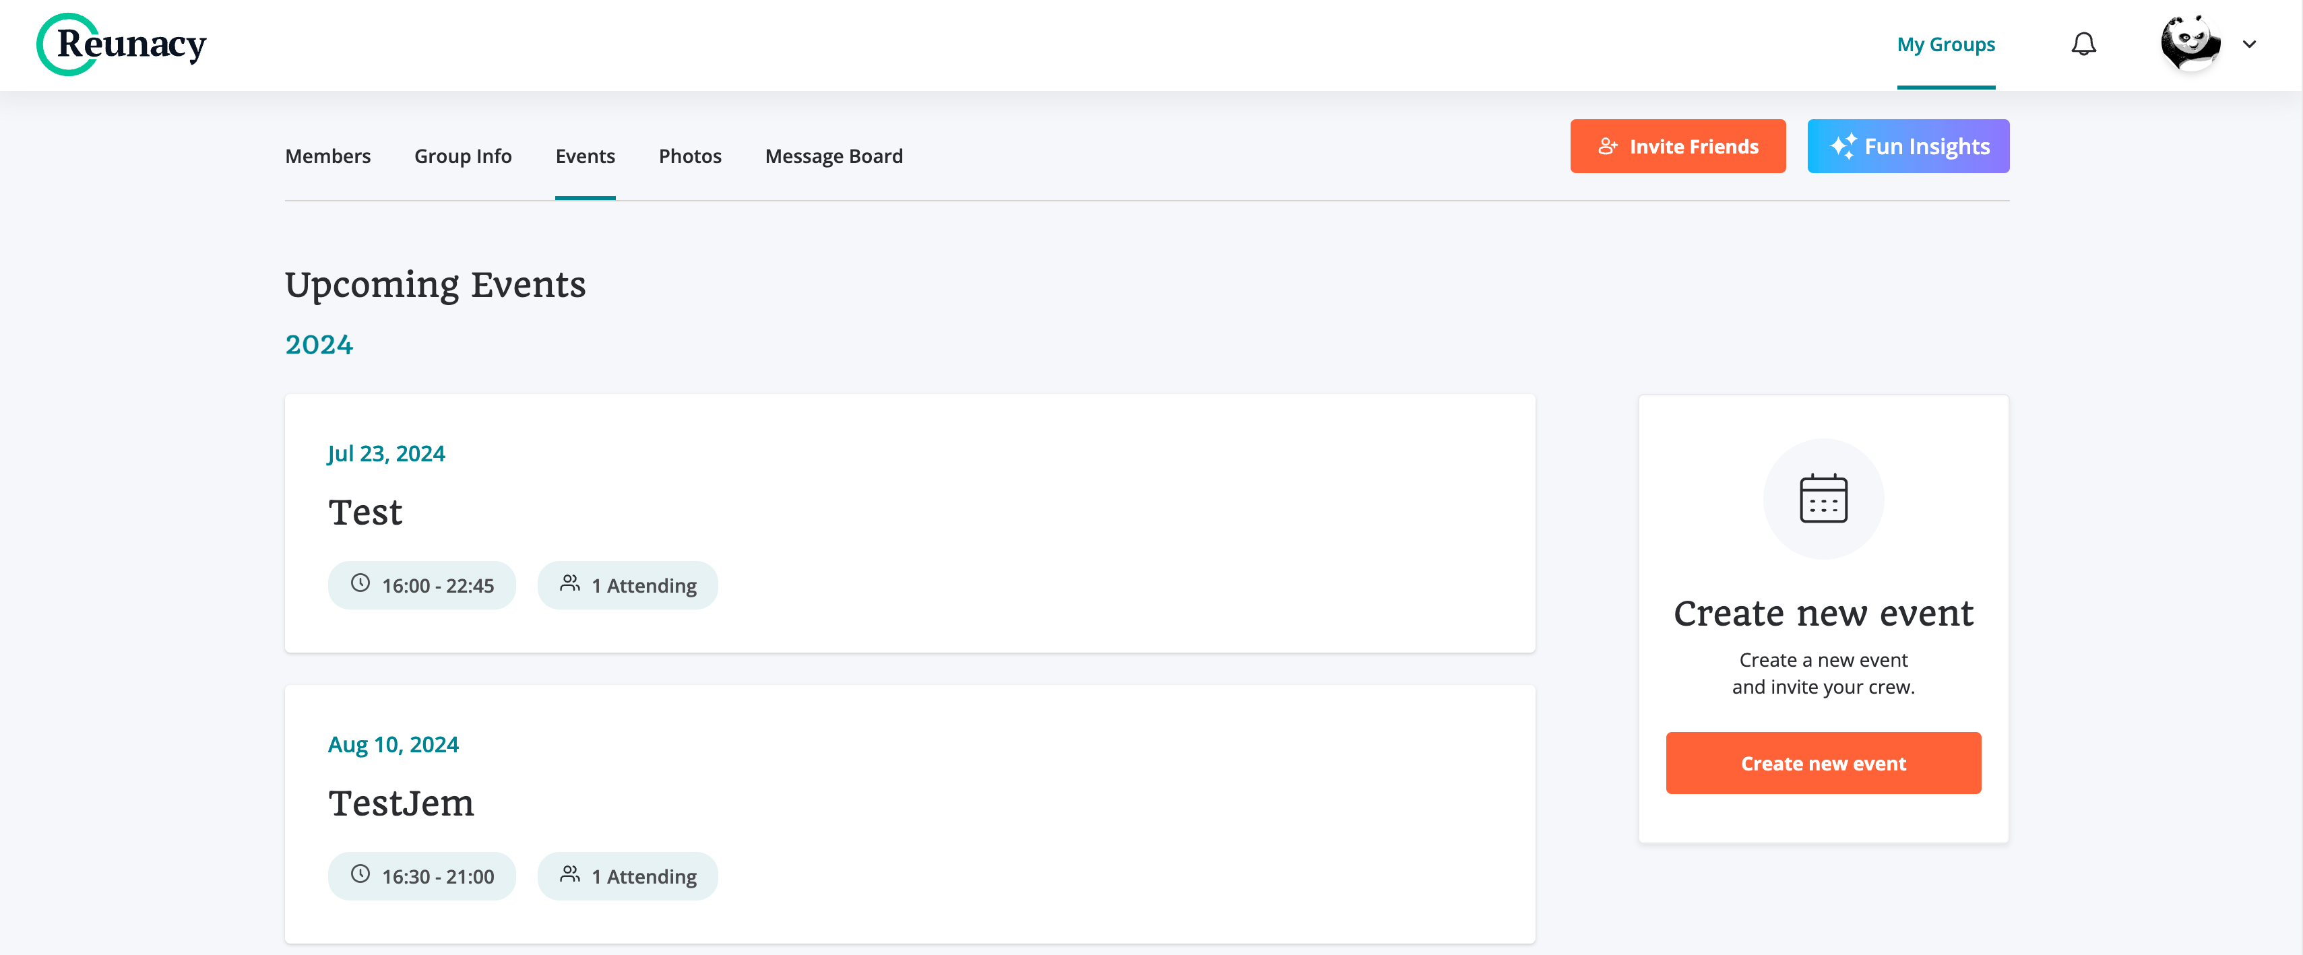Select the Events tab
This screenshot has height=955, width=2303.
(x=585, y=156)
